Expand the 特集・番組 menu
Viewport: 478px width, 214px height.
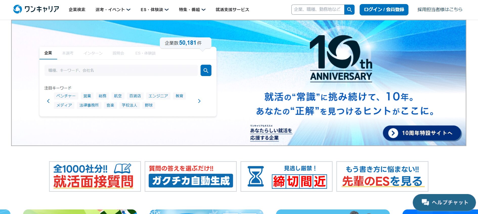[192, 10]
